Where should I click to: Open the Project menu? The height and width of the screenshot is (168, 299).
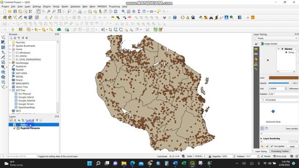5,7
